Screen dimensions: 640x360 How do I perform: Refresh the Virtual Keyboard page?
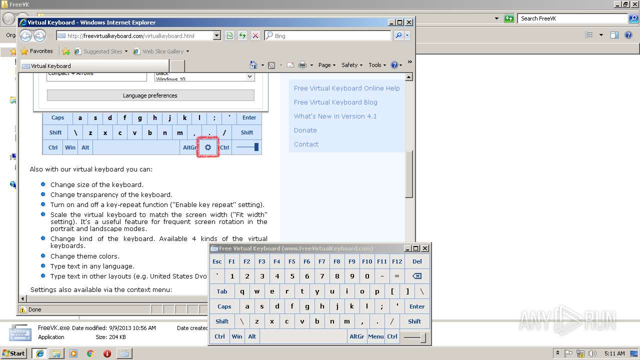(242, 35)
